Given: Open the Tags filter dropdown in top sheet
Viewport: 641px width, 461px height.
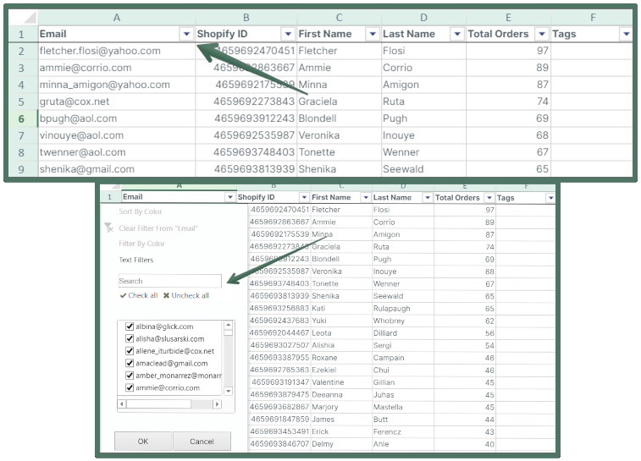Looking at the screenshot, I should (627, 34).
